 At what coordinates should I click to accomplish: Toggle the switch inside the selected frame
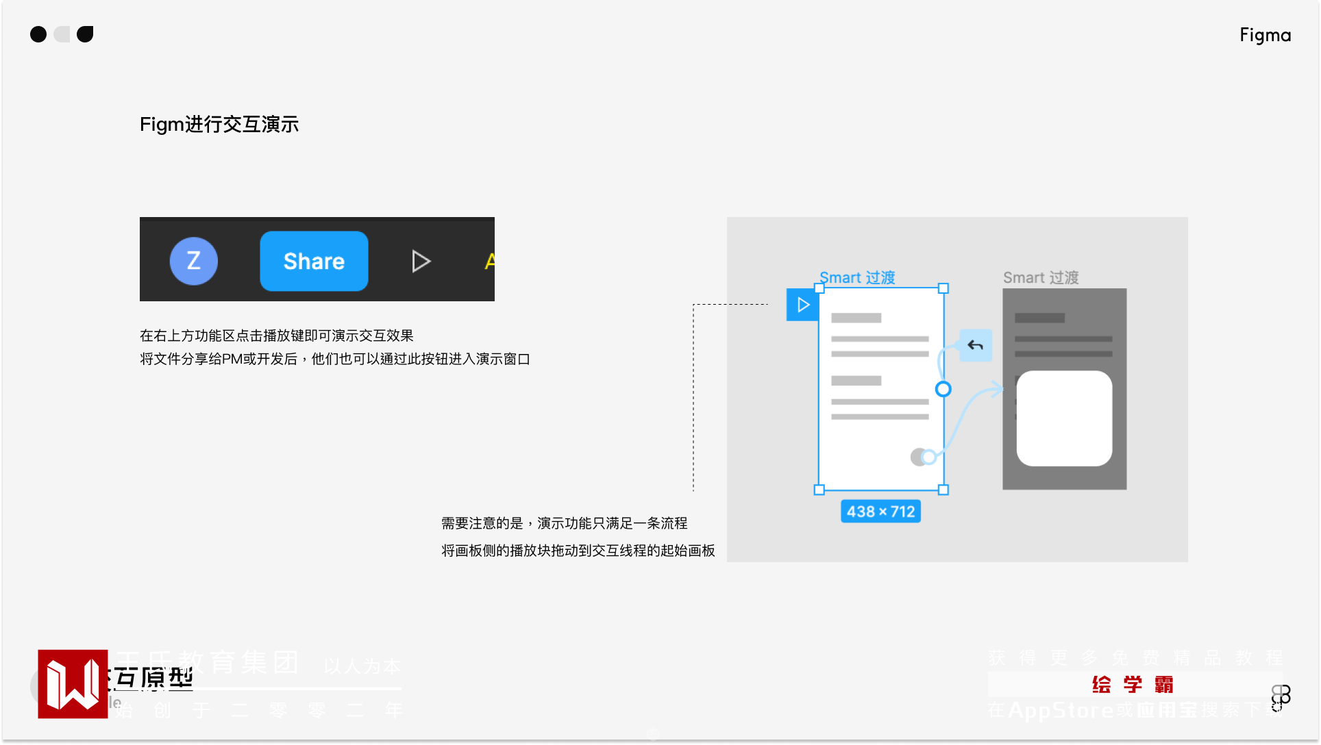tap(922, 457)
